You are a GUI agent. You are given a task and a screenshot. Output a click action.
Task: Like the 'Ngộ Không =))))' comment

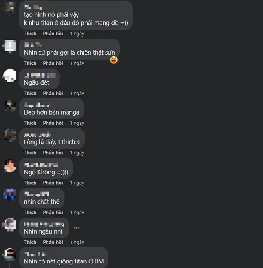[30, 183]
